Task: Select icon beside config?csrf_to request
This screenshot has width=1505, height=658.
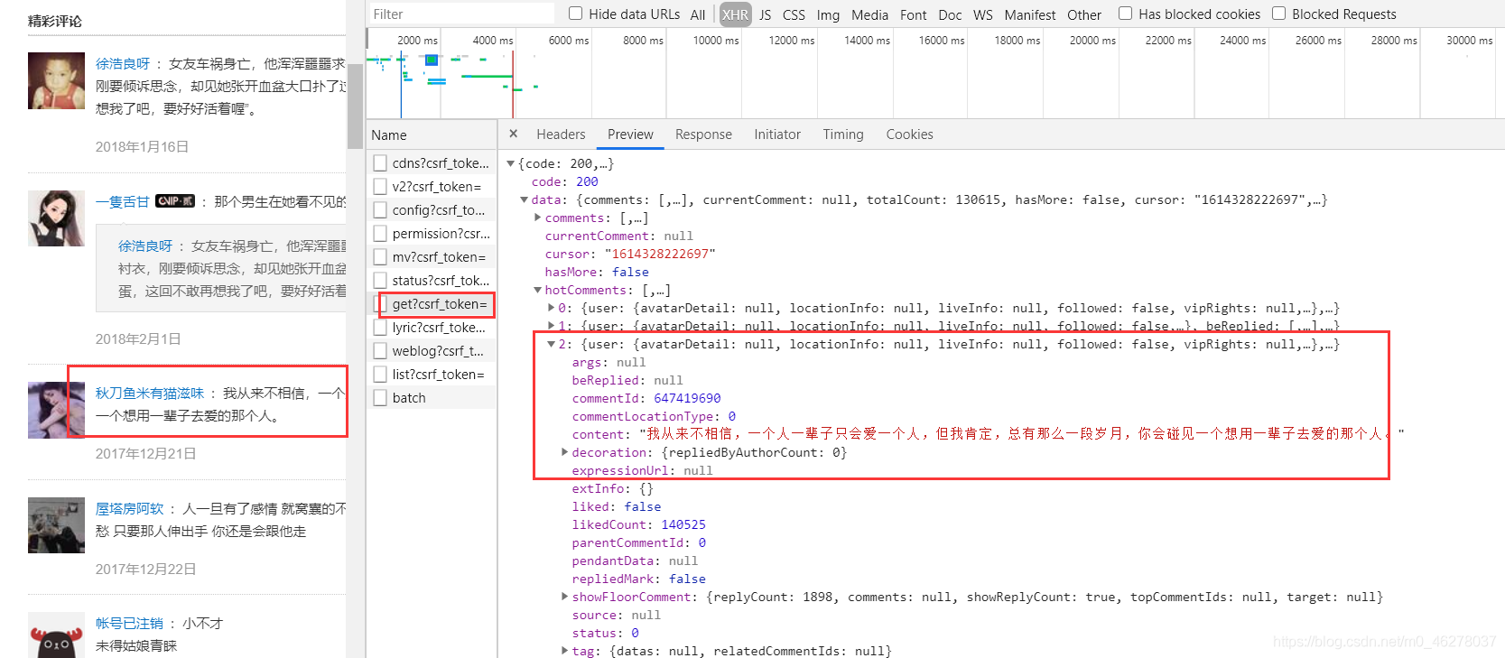Action: pos(380,210)
